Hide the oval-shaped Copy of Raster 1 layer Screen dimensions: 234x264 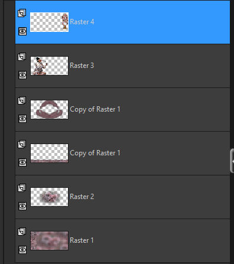pyautogui.click(x=22, y=119)
